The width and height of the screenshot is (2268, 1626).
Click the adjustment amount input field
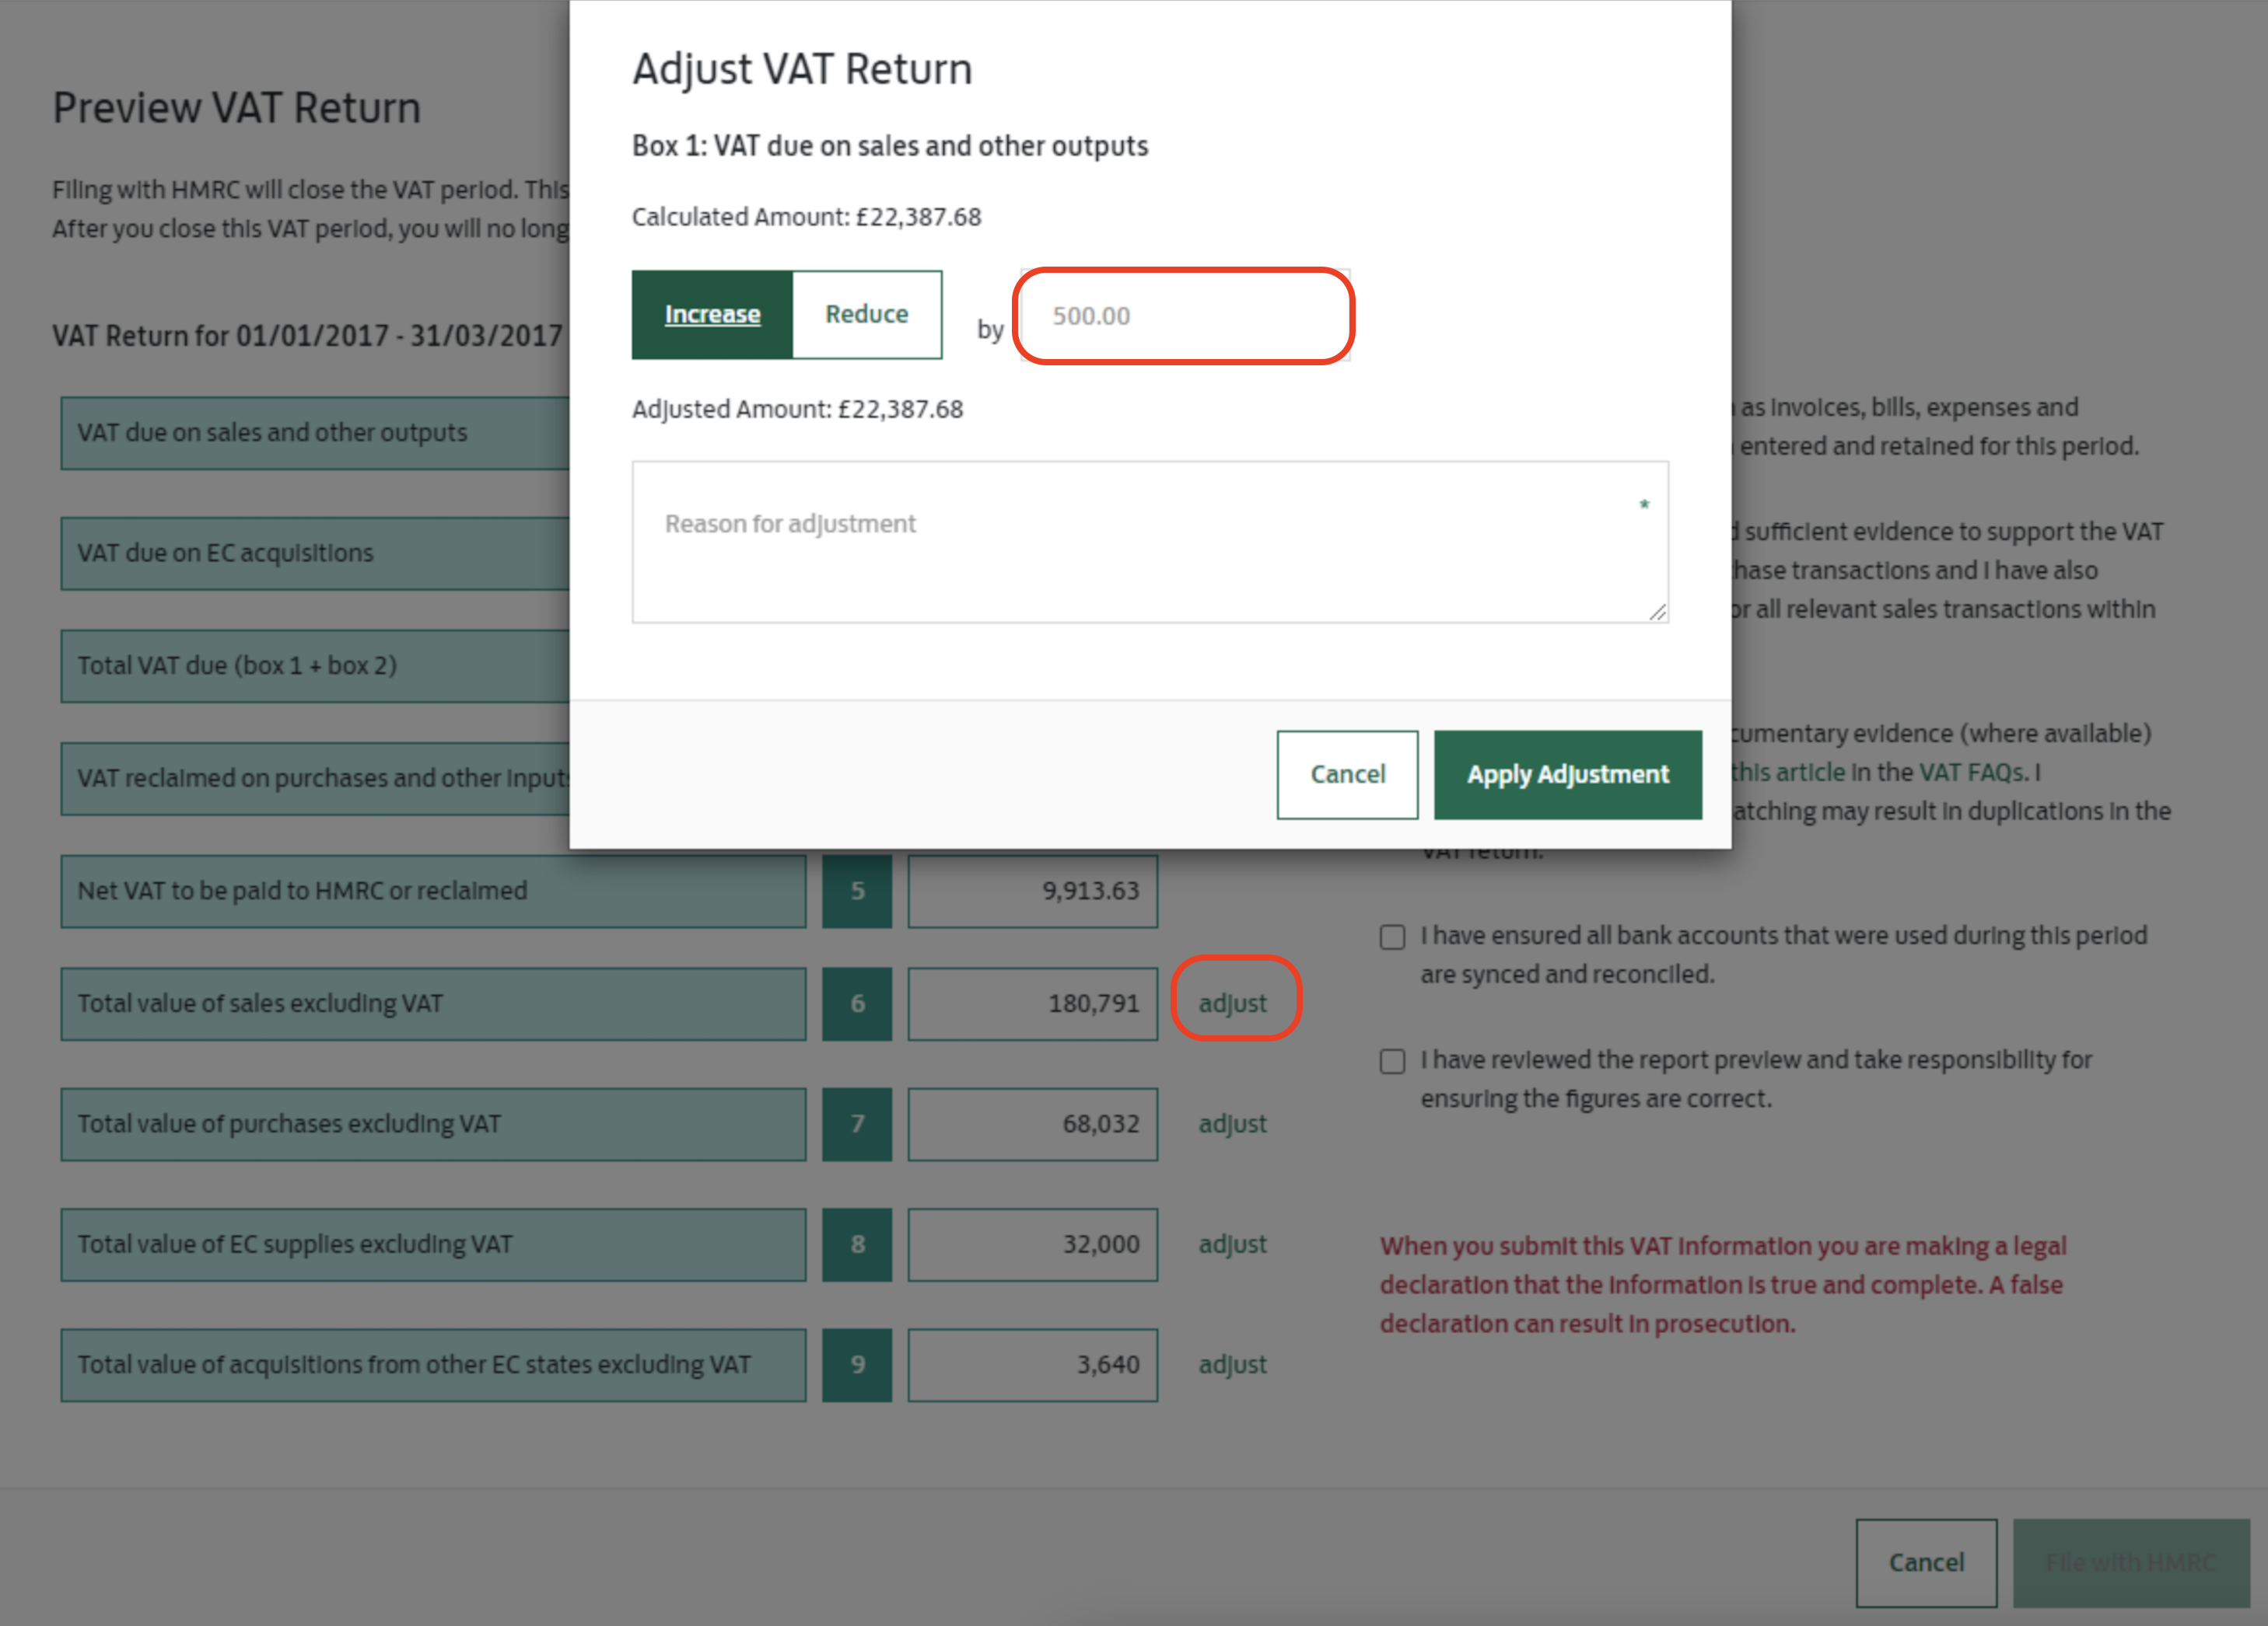[x=1184, y=316]
